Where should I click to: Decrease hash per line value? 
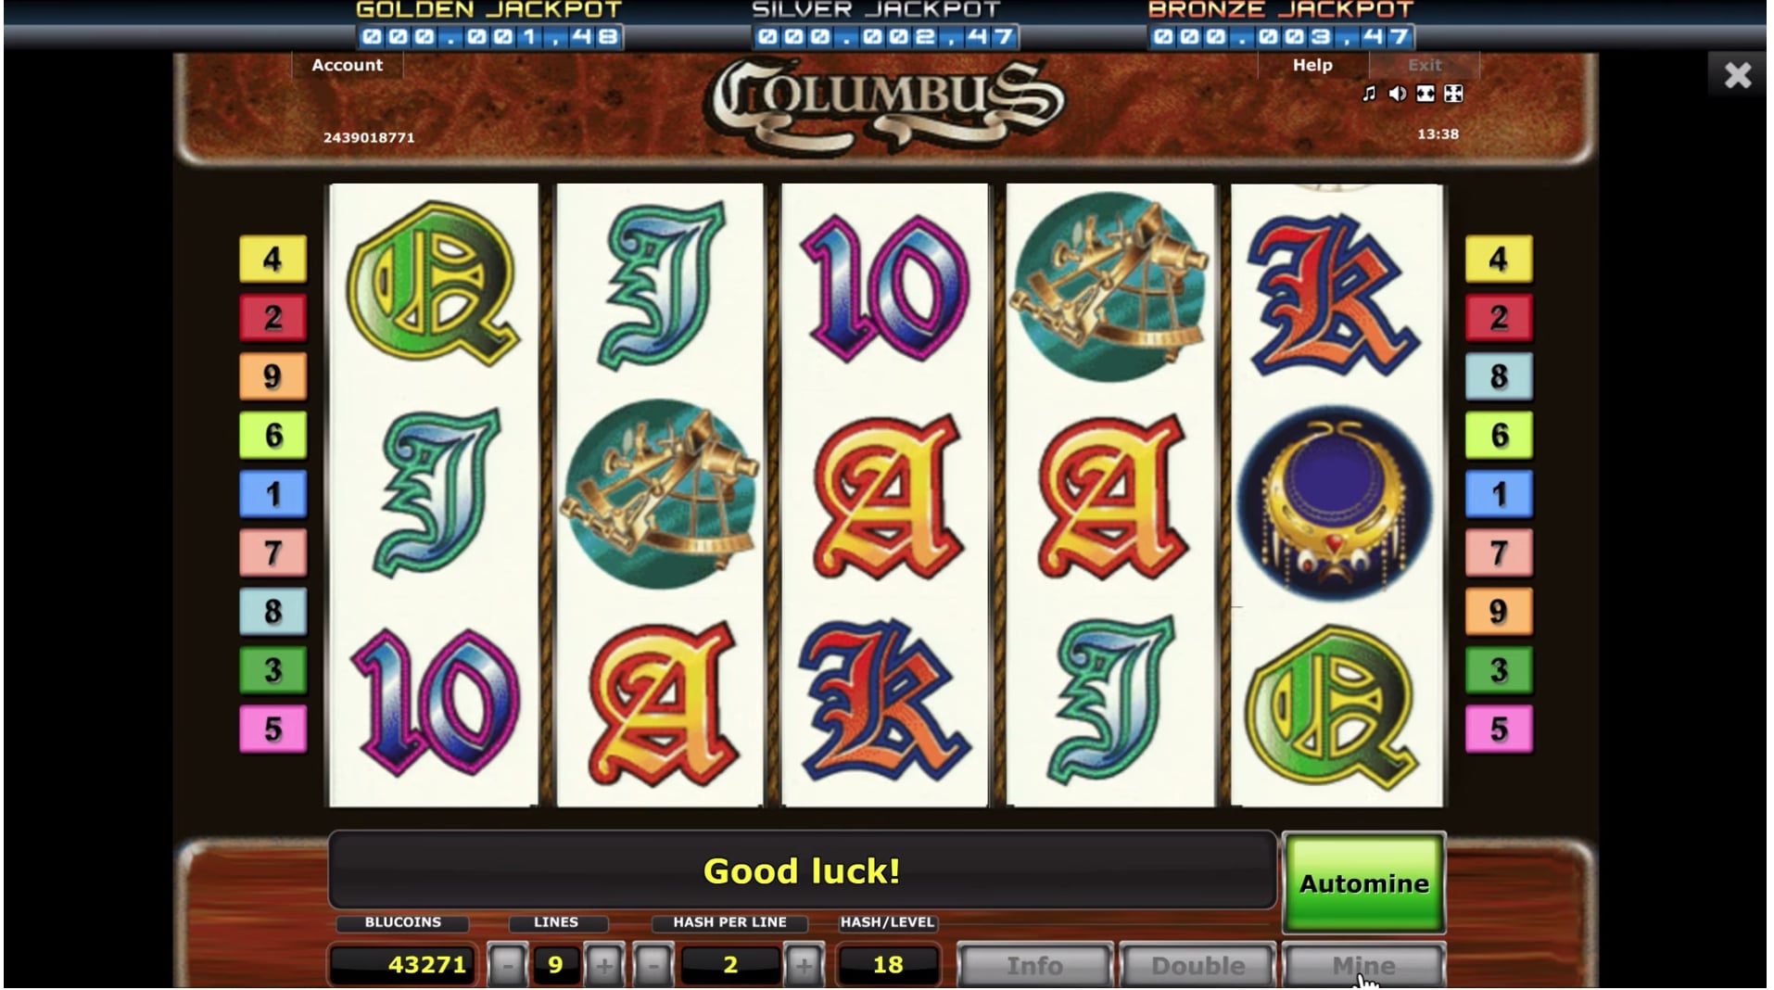pos(653,966)
